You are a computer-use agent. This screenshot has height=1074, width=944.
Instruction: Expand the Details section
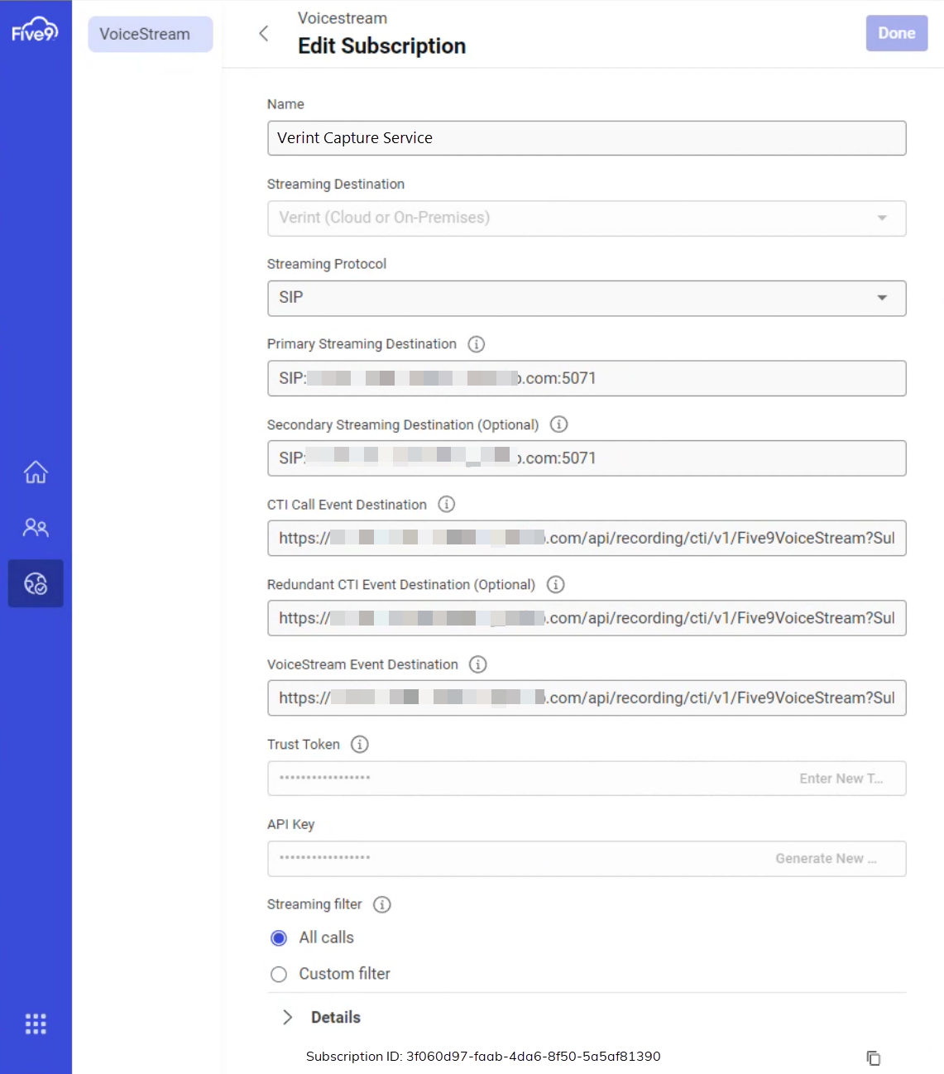point(287,1017)
